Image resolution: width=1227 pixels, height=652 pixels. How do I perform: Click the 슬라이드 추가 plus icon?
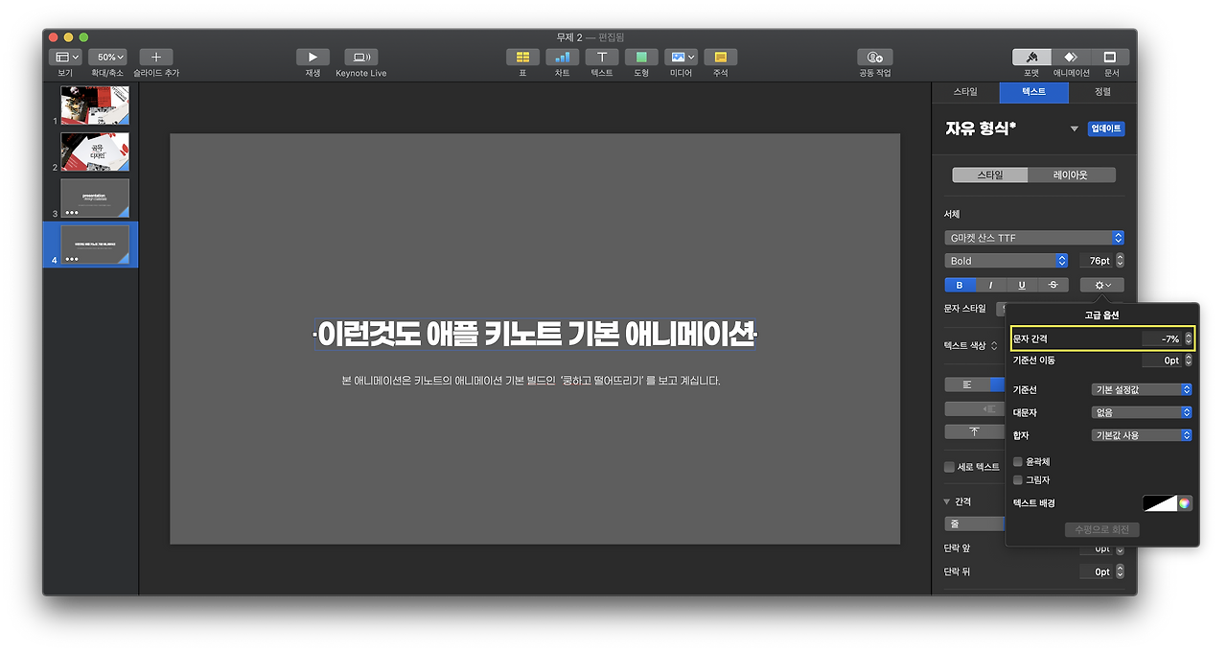coord(156,58)
